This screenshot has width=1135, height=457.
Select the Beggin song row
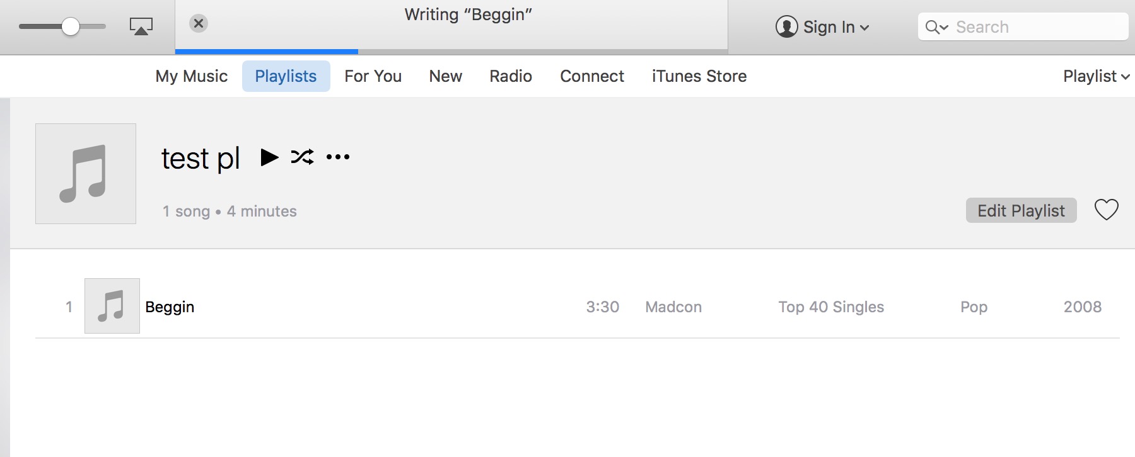(378, 307)
